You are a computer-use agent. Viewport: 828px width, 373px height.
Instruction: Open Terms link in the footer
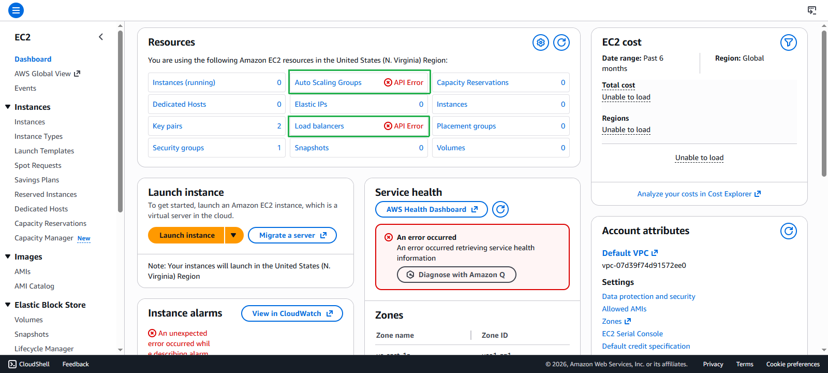tap(745, 364)
